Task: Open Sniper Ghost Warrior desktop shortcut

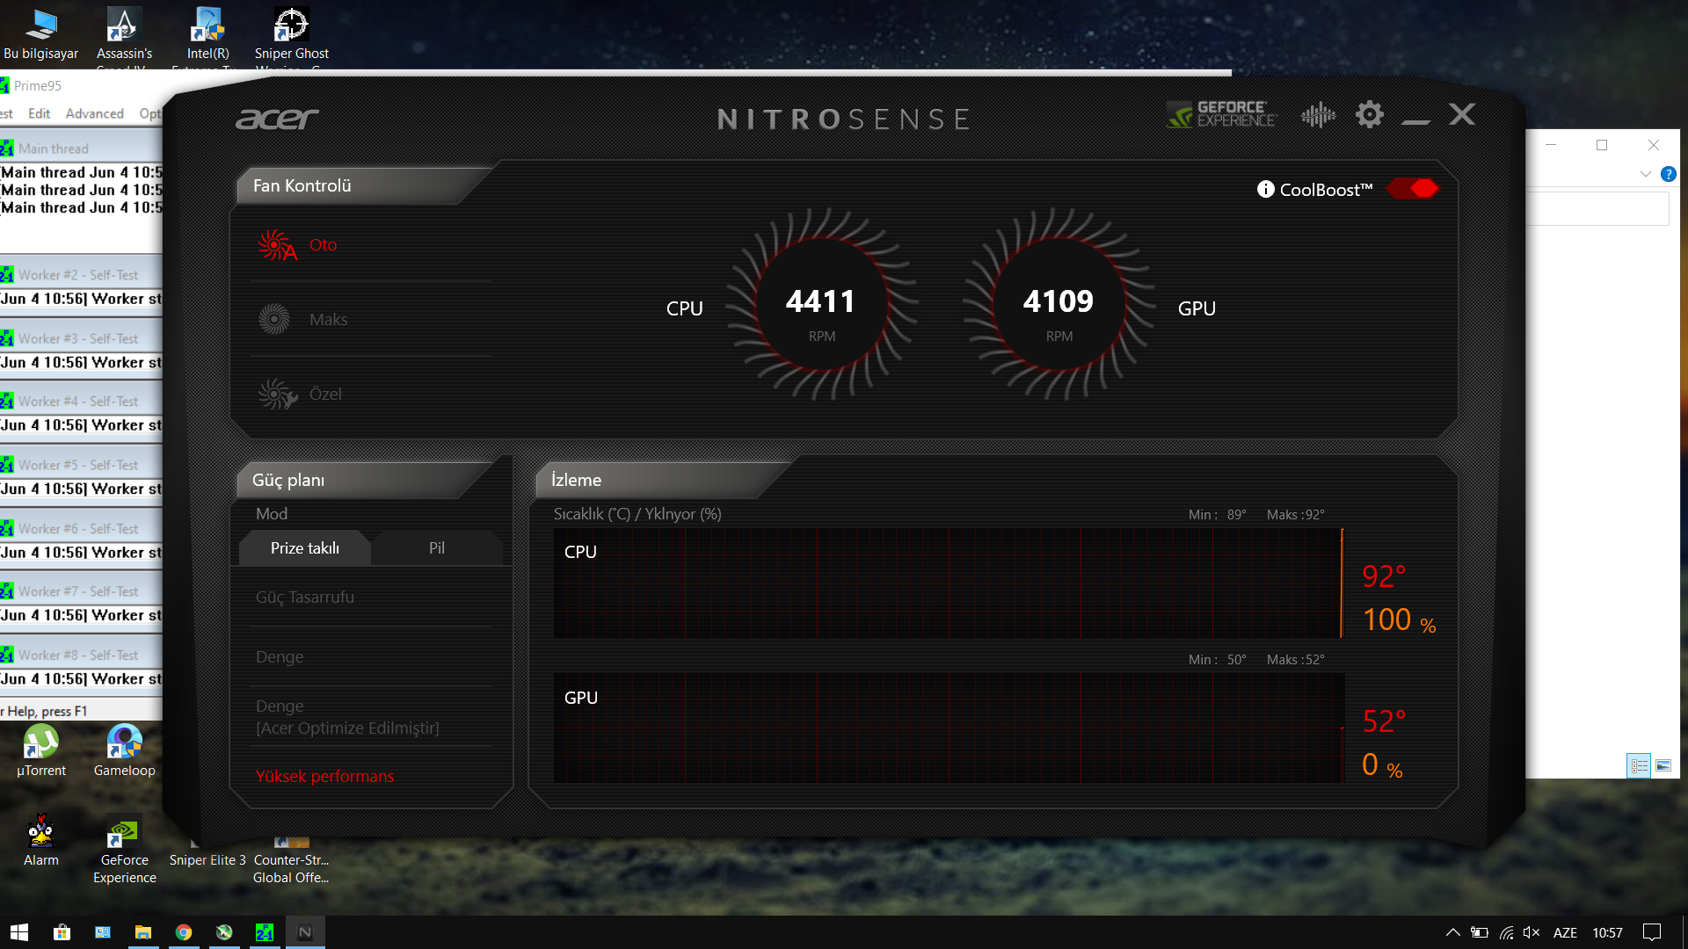Action: [291, 35]
